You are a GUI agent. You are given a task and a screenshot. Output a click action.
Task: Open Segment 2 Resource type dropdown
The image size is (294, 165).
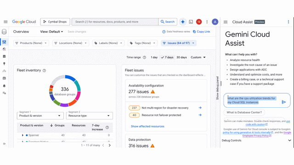coord(90,116)
